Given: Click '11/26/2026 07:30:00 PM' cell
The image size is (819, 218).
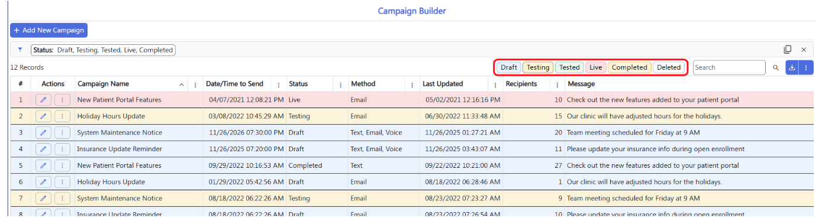Looking at the screenshot, I should [x=246, y=133].
